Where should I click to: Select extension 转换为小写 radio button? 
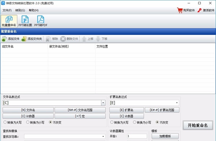coord(134,122)
